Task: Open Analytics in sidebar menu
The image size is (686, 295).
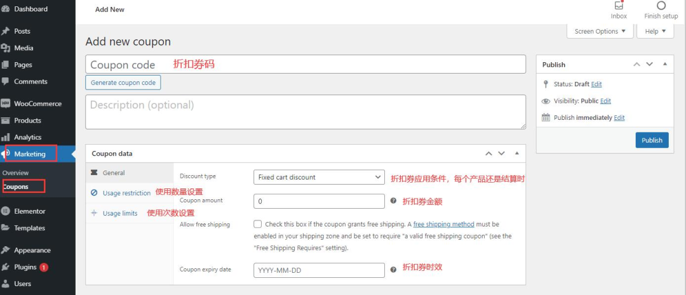Action: click(x=27, y=137)
